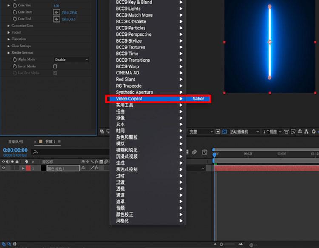Toggle Invert Masks stopwatch keyframing
319x248 pixels.
point(15,66)
